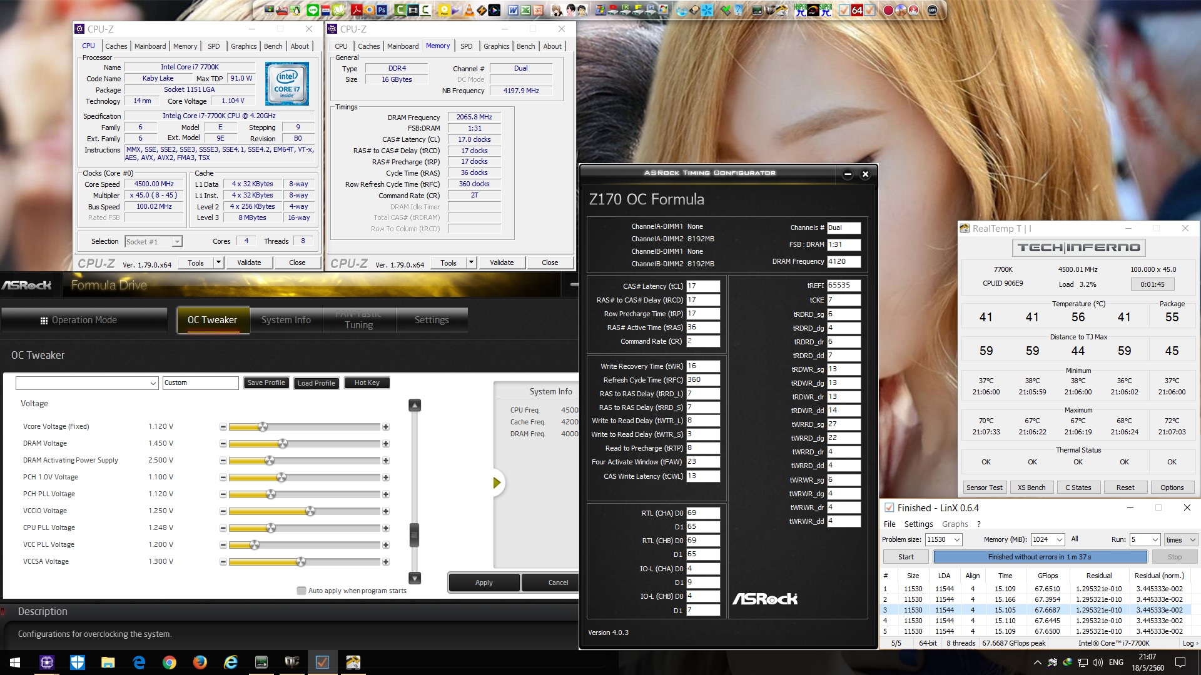Image resolution: width=1201 pixels, height=675 pixels.
Task: Open Microsoft Word icon in dock
Action: [x=513, y=10]
